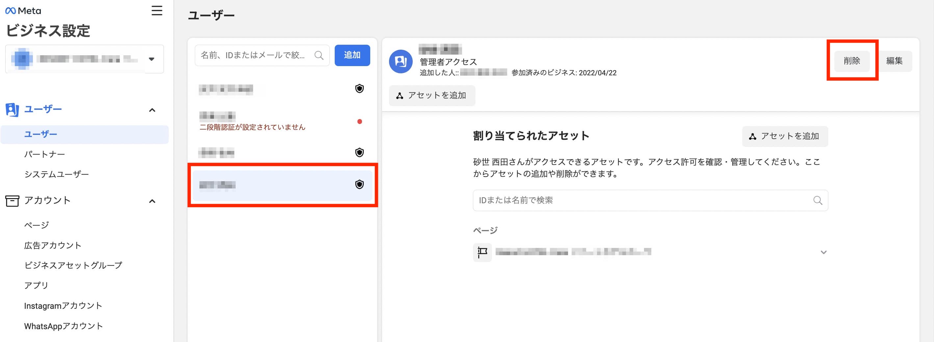Viewport: 934px width, 342px height.
Task: Click the shield icon next to the first user
Action: pos(359,89)
